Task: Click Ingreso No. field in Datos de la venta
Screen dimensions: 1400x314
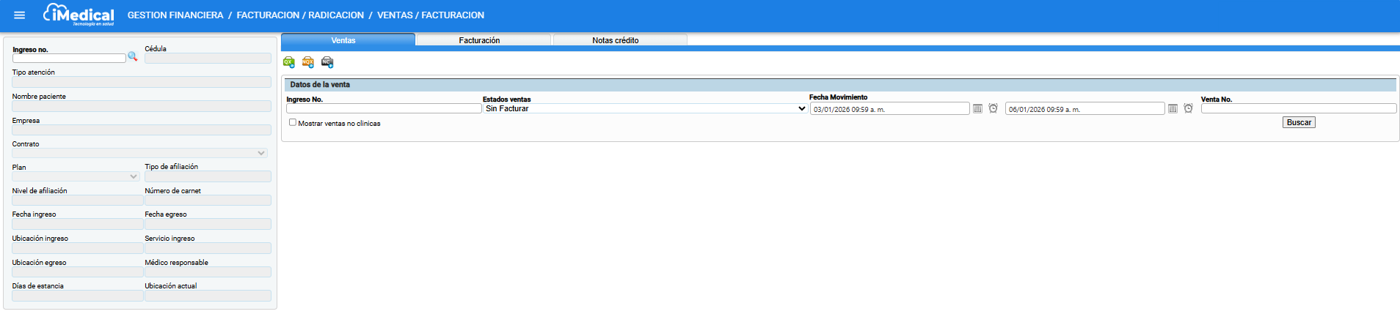Action: click(384, 108)
